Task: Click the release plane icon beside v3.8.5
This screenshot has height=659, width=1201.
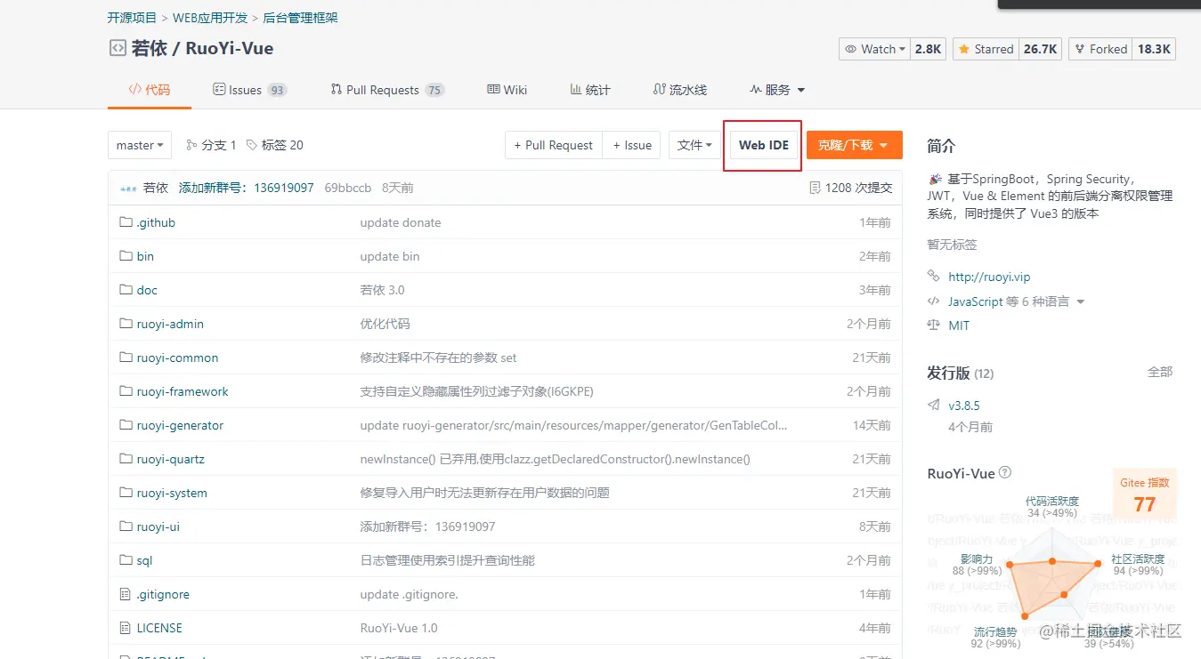Action: (933, 406)
